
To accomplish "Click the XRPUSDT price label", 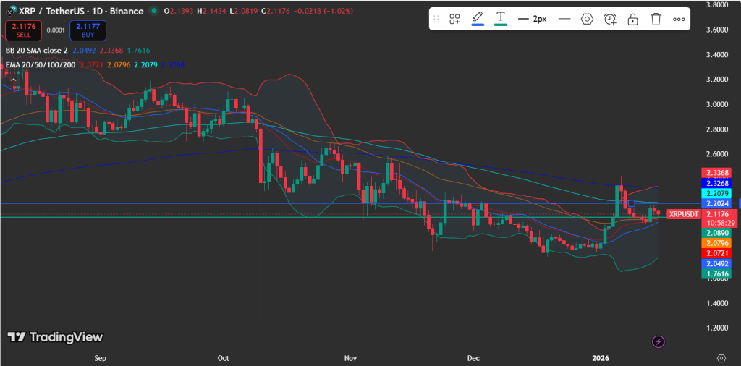I will [x=682, y=214].
